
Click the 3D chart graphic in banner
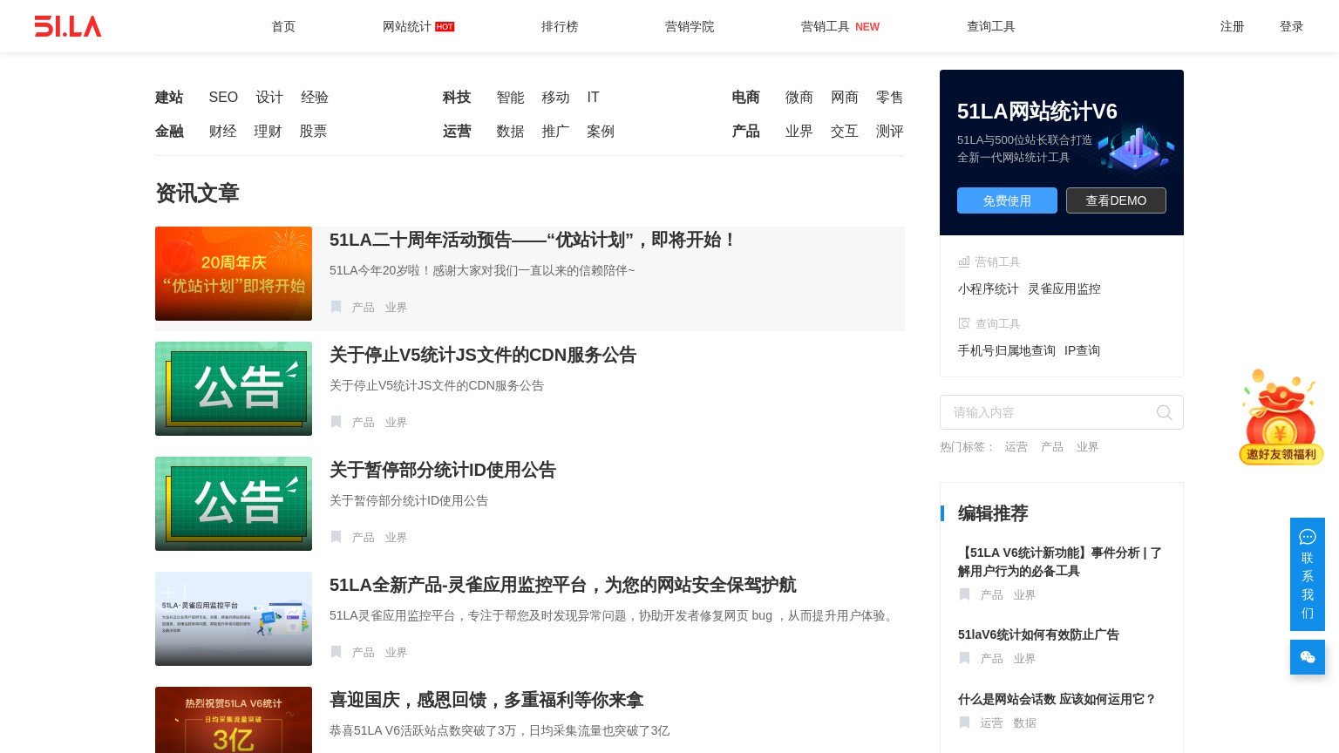(1136, 148)
